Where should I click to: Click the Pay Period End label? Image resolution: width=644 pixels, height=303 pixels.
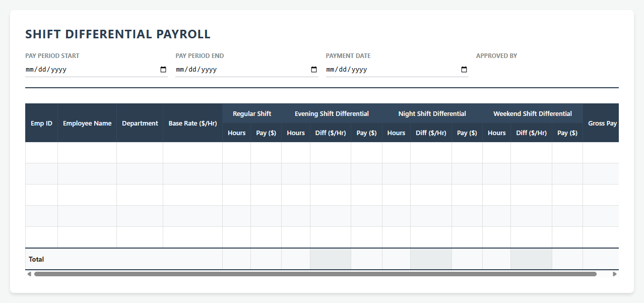pyautogui.click(x=200, y=55)
